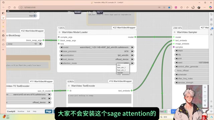Viewport: 214px width, 120px height.
Task: Open the File dropdown in the top bar
Action: click(100, 12)
